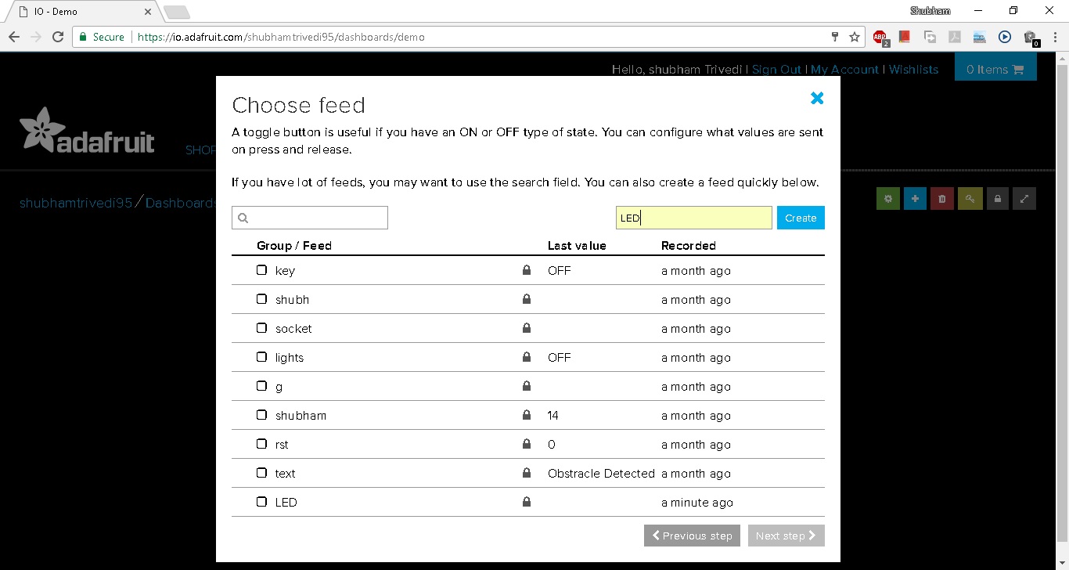This screenshot has width=1069, height=570.
Task: Reload the page with refresh button
Action: point(58,37)
